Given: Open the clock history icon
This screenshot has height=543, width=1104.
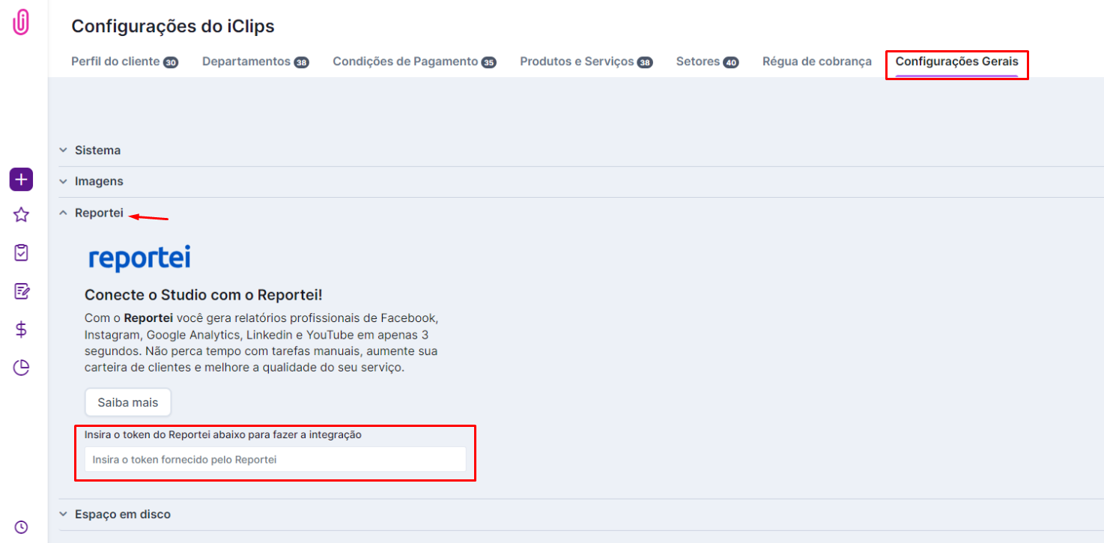Looking at the screenshot, I should click(x=21, y=527).
